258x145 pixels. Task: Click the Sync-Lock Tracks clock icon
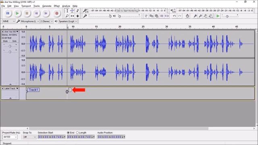[x=187, y=16]
